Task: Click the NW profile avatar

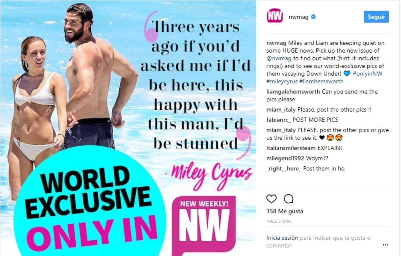Action: (x=275, y=16)
